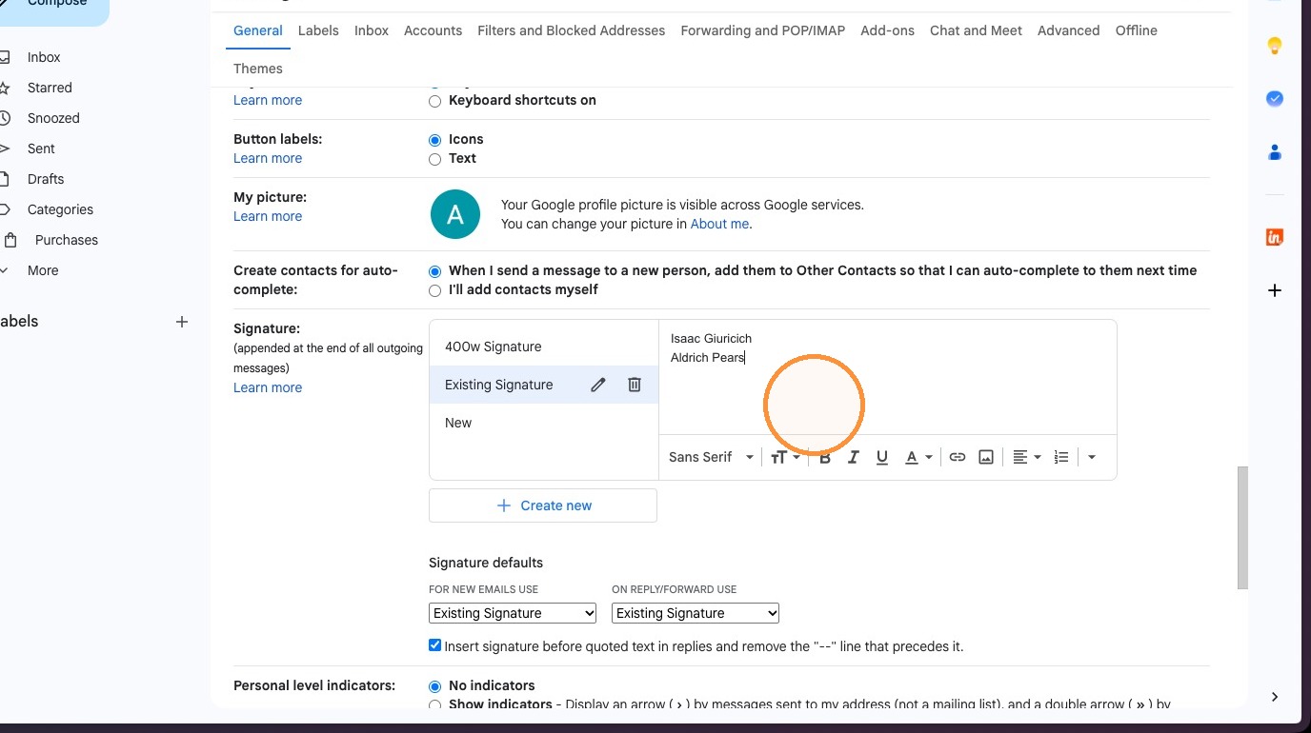The height and width of the screenshot is (733, 1311).
Task: Open the text size dropdown
Action: [x=785, y=457]
